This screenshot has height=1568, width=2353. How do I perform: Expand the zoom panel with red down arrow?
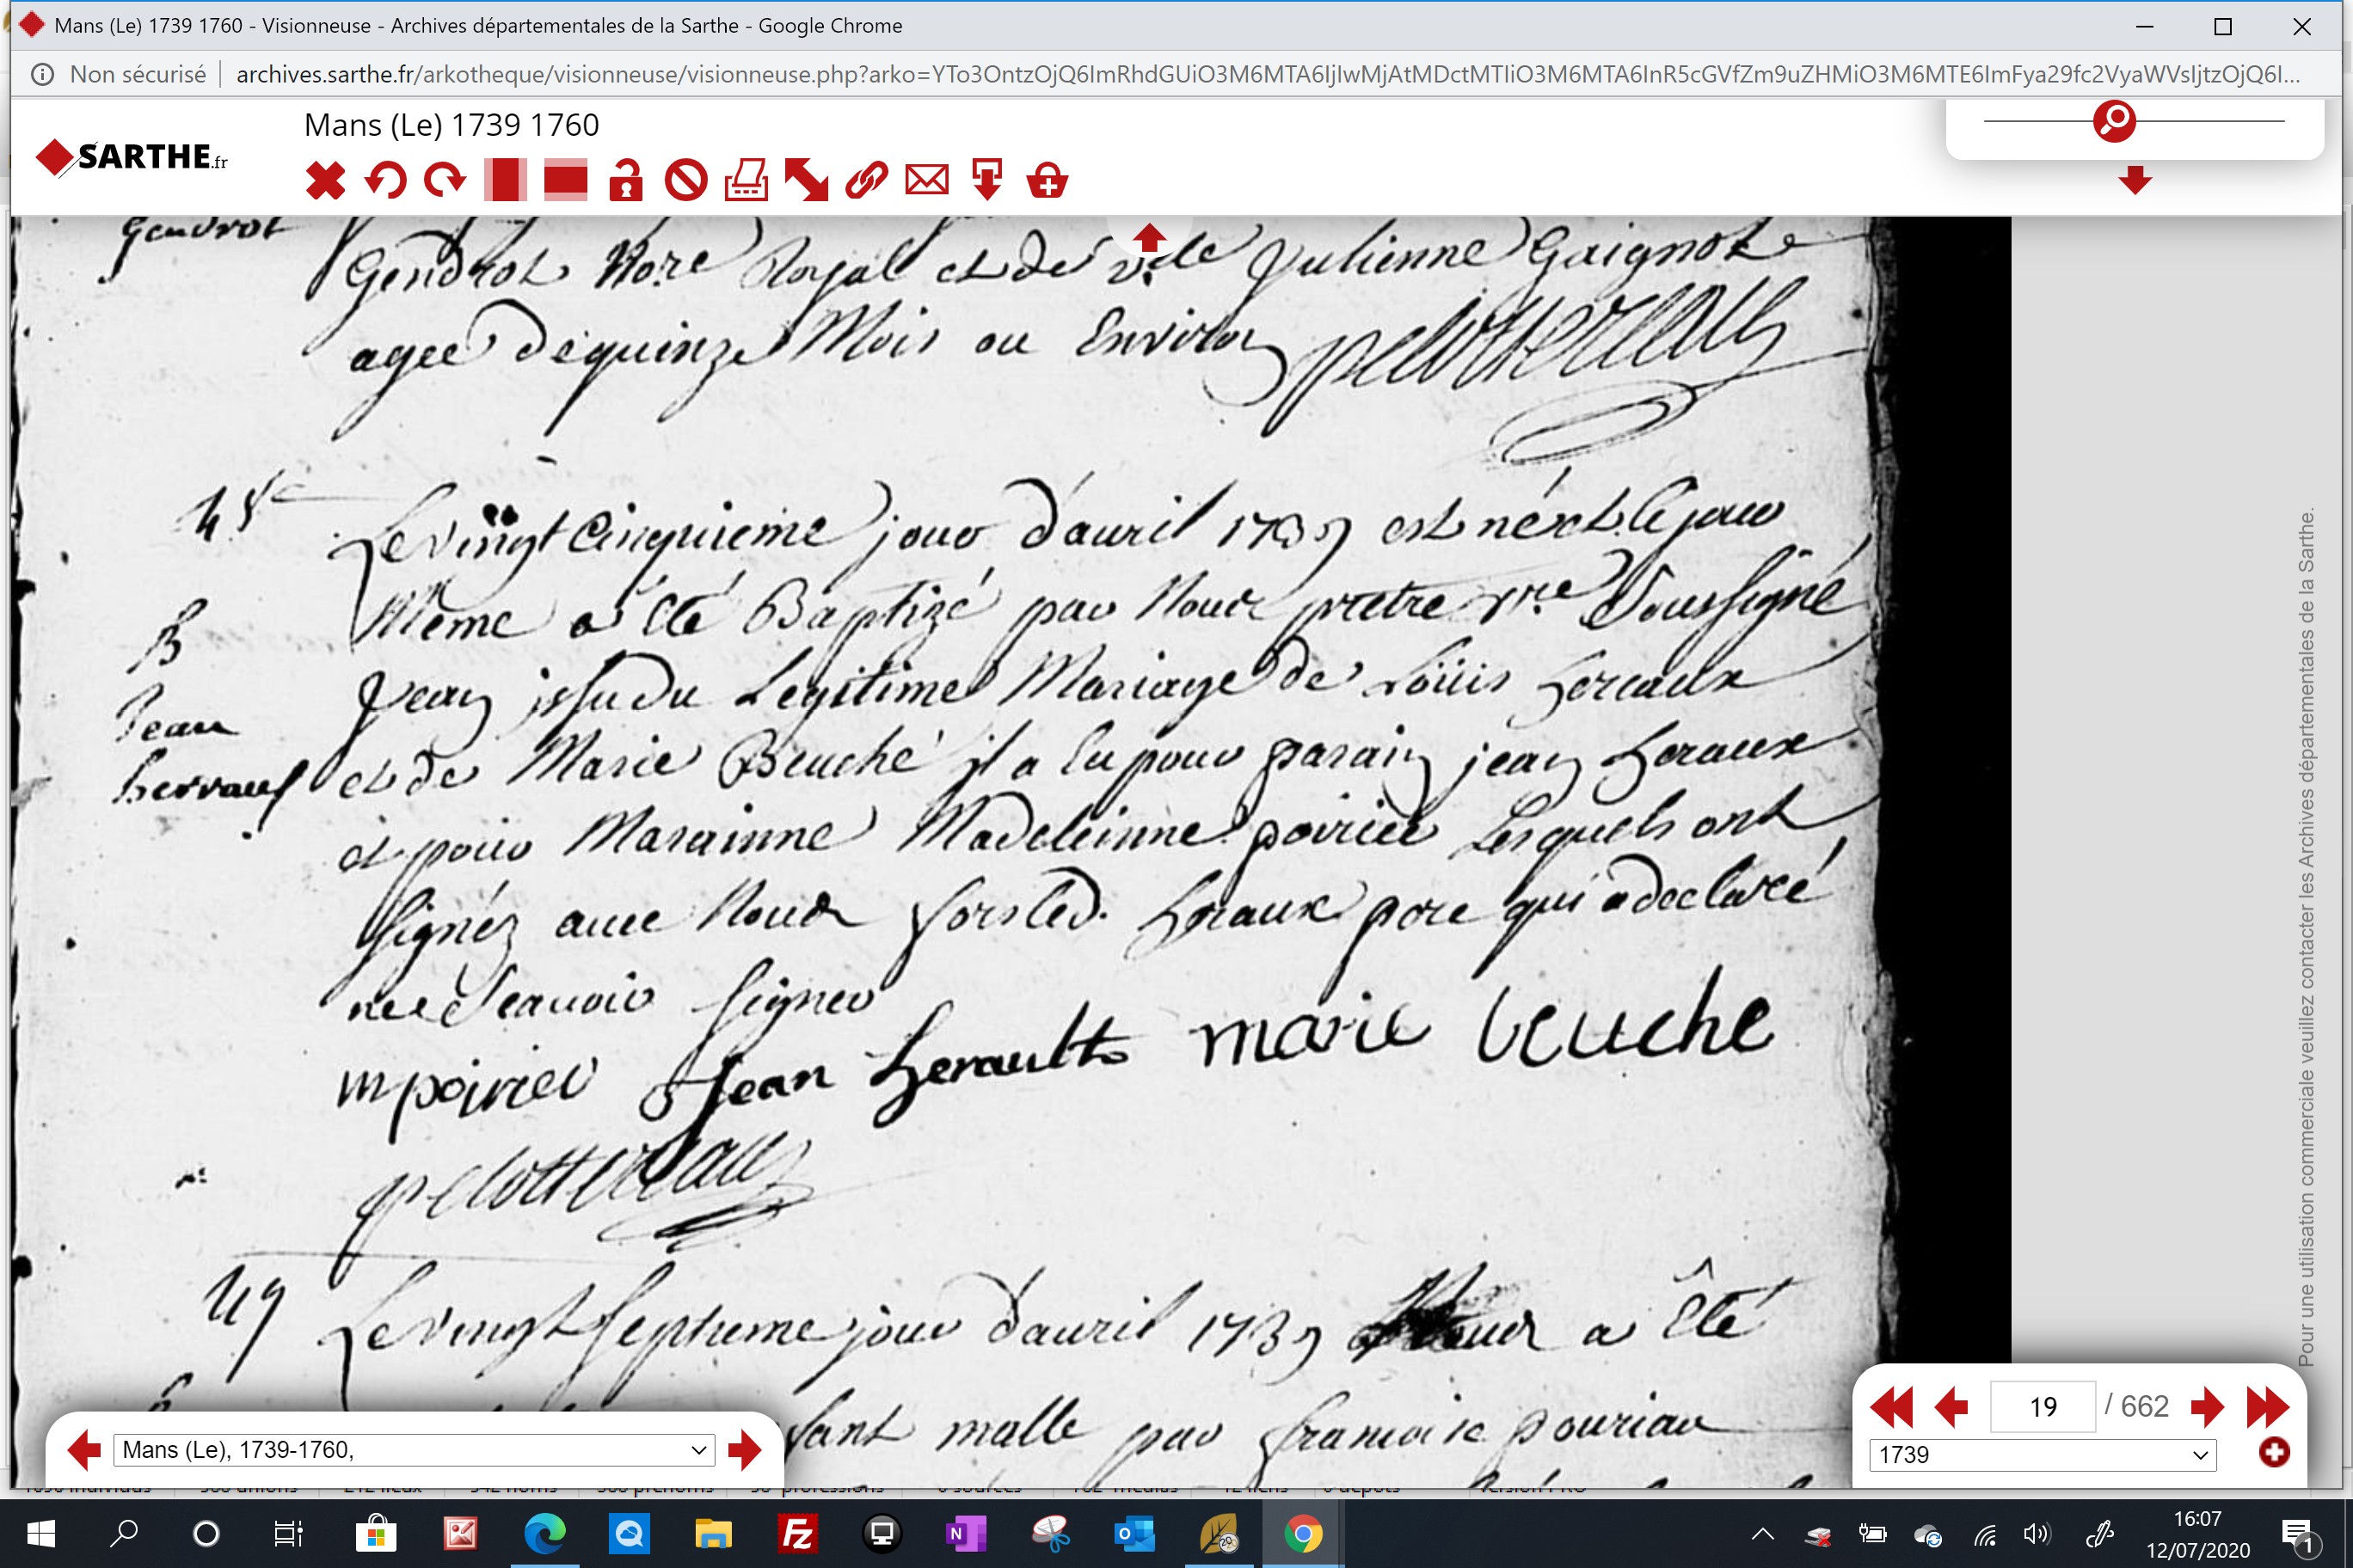pyautogui.click(x=2135, y=180)
